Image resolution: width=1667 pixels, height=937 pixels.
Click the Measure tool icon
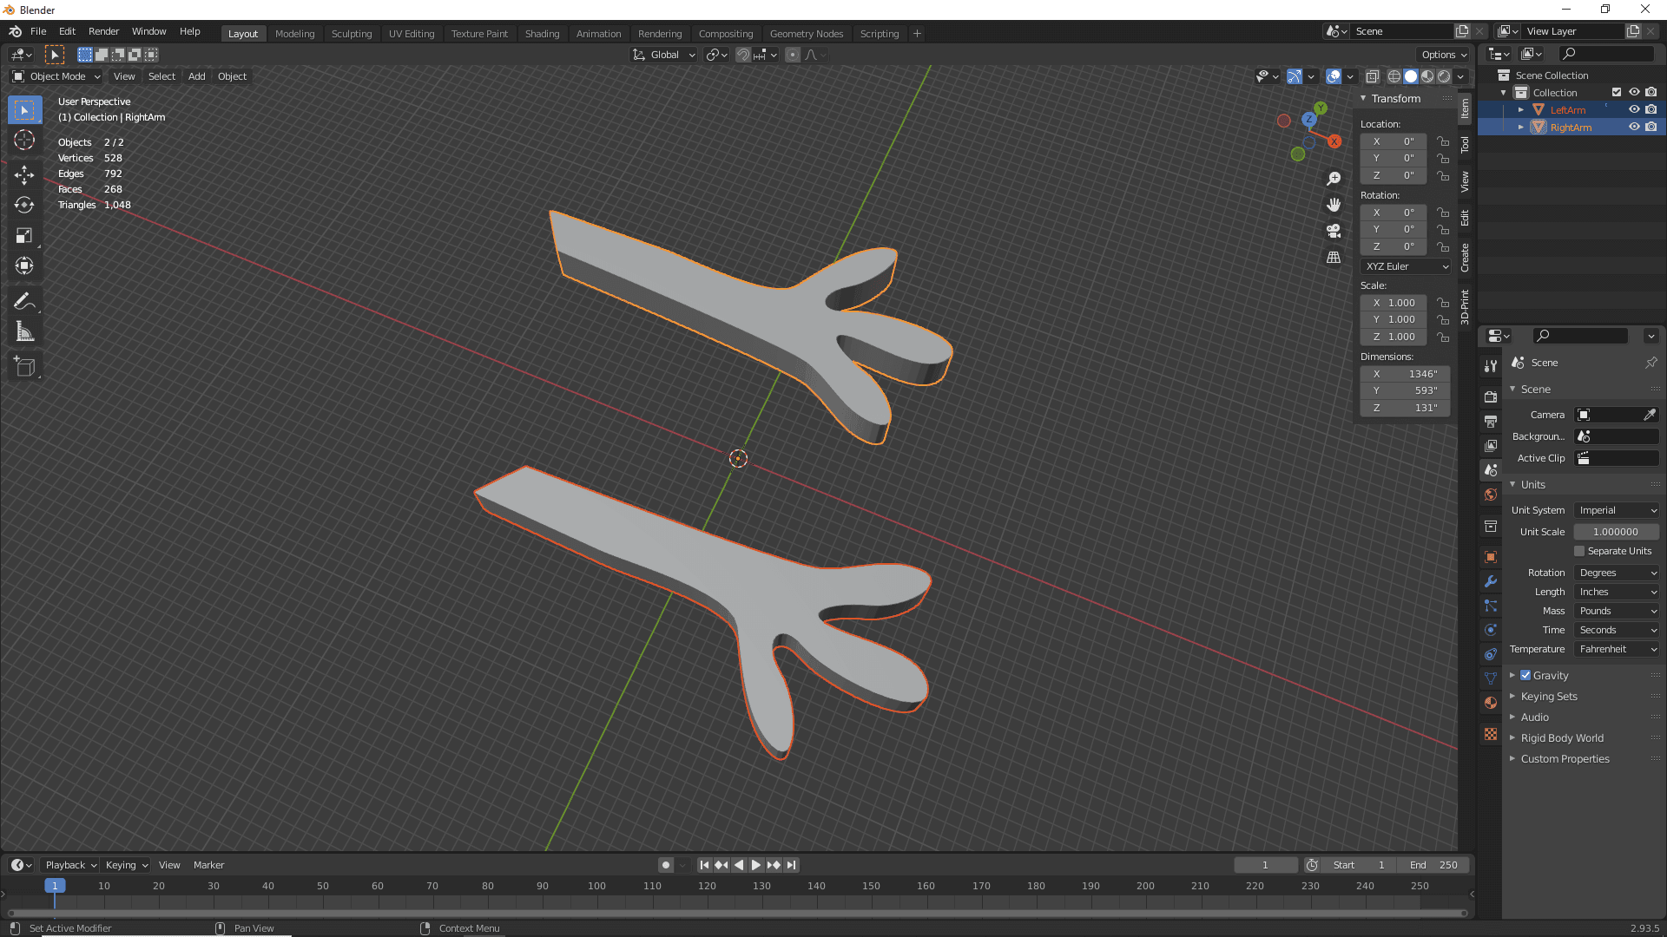[25, 331]
